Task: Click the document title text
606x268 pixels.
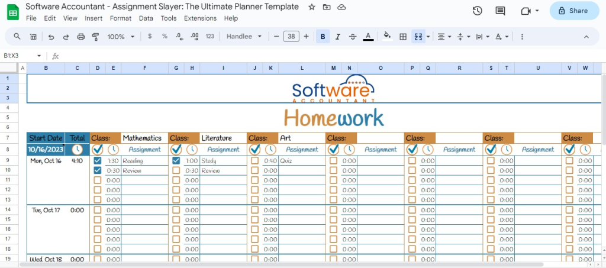Action: click(x=162, y=7)
